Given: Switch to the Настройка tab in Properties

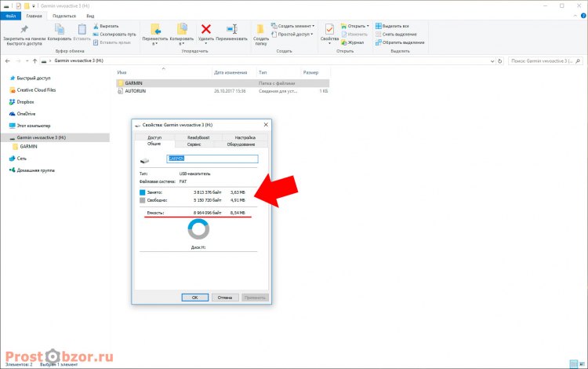Looking at the screenshot, I should click(x=245, y=137).
